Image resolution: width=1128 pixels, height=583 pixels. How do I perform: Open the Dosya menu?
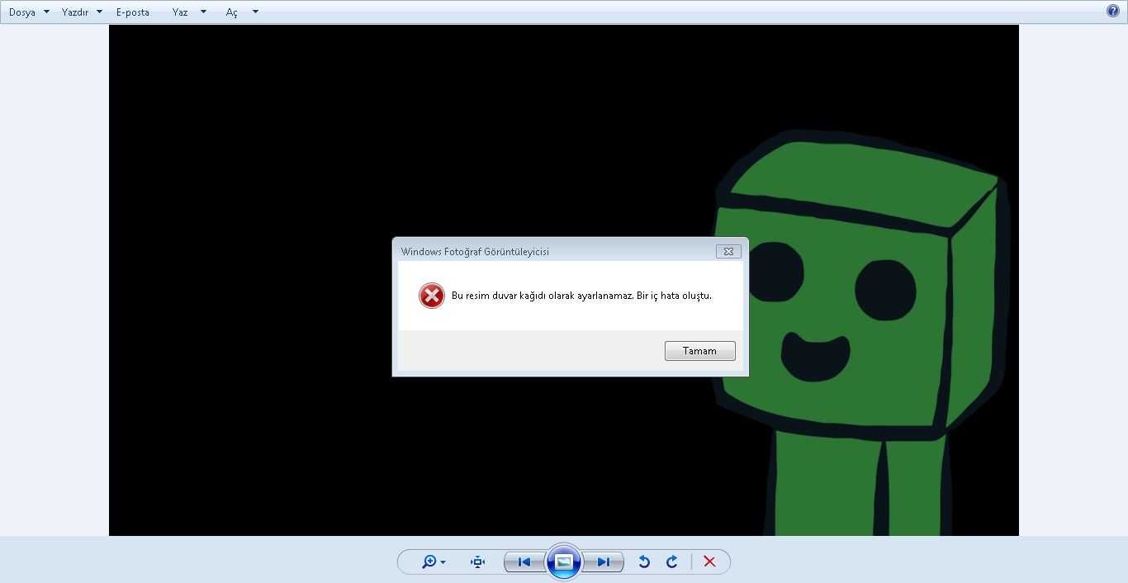pyautogui.click(x=22, y=12)
